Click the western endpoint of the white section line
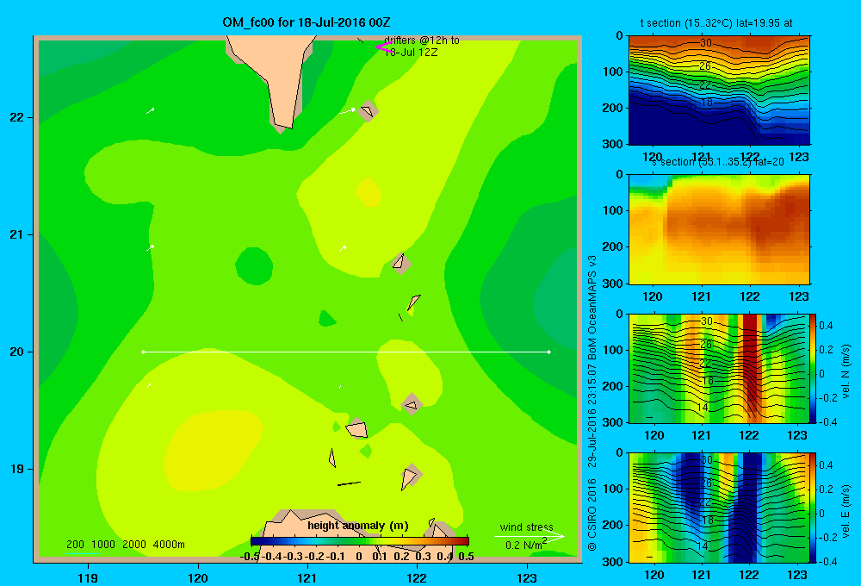861x586 pixels. pyautogui.click(x=143, y=352)
